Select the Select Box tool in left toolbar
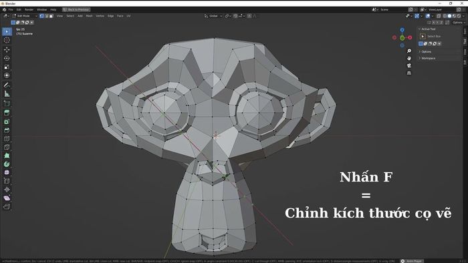This screenshot has height=263, width=468. pos(7,31)
